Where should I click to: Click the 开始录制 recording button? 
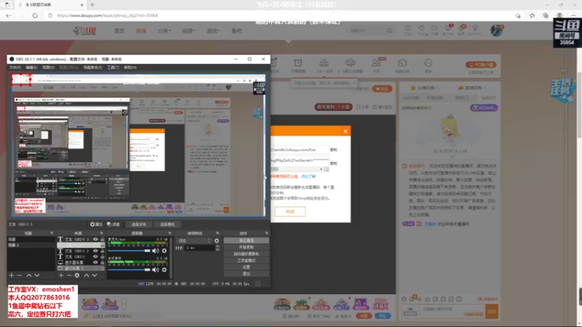coord(247,247)
